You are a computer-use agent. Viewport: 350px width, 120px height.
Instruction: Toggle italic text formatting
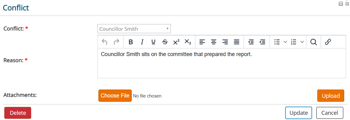point(142,42)
